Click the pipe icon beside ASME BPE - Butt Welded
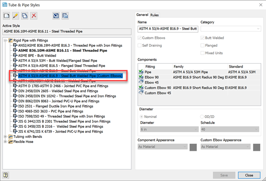This screenshot has width=266, height=181. pyautogui.click(x=15, y=56)
